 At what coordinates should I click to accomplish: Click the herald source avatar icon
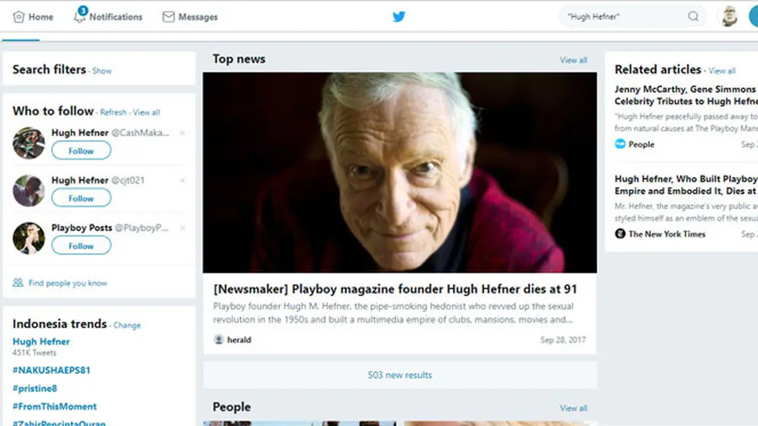point(219,340)
